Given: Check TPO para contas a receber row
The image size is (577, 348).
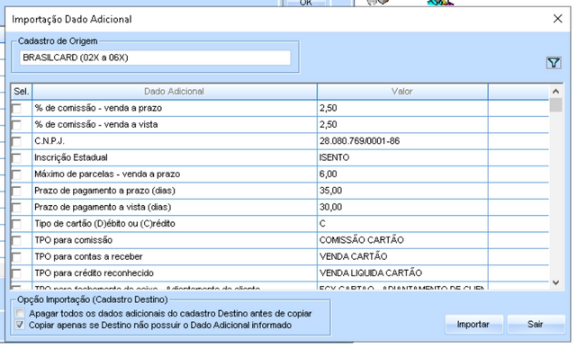Looking at the screenshot, I should pyautogui.click(x=17, y=257).
